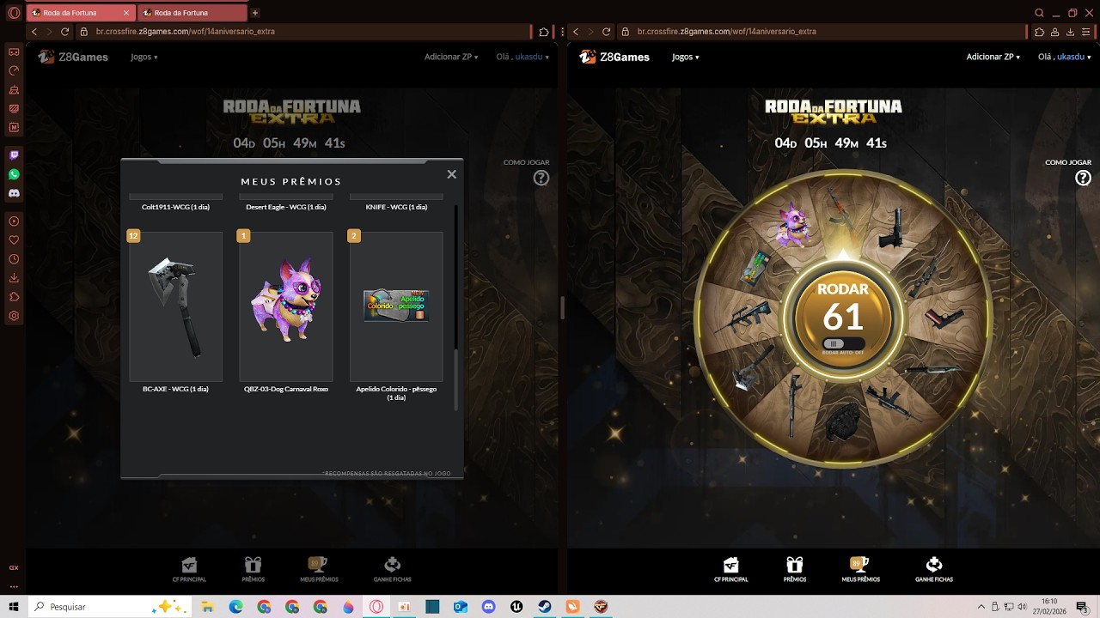
Task: Open File Explorer from the taskbar
Action: [x=207, y=607]
